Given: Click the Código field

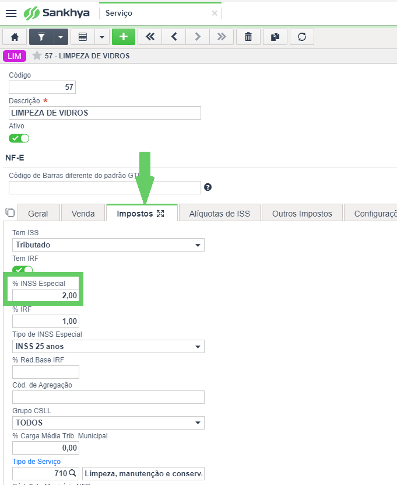Looking at the screenshot, I should (x=42, y=87).
